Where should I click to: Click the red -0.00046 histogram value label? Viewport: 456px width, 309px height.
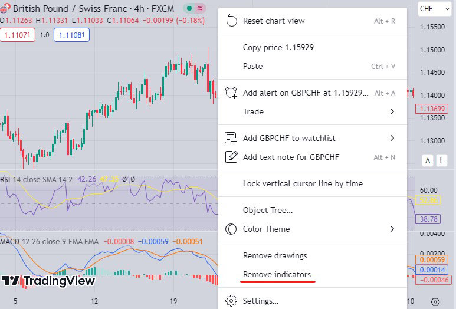(x=434, y=280)
